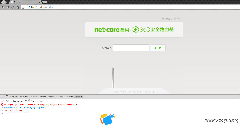Switch to the Audits tab in DevTools
This screenshot has height=125, width=240.
pyautogui.click(x=70, y=97)
